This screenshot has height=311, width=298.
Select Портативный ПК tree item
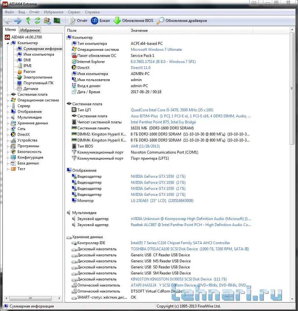click(39, 83)
